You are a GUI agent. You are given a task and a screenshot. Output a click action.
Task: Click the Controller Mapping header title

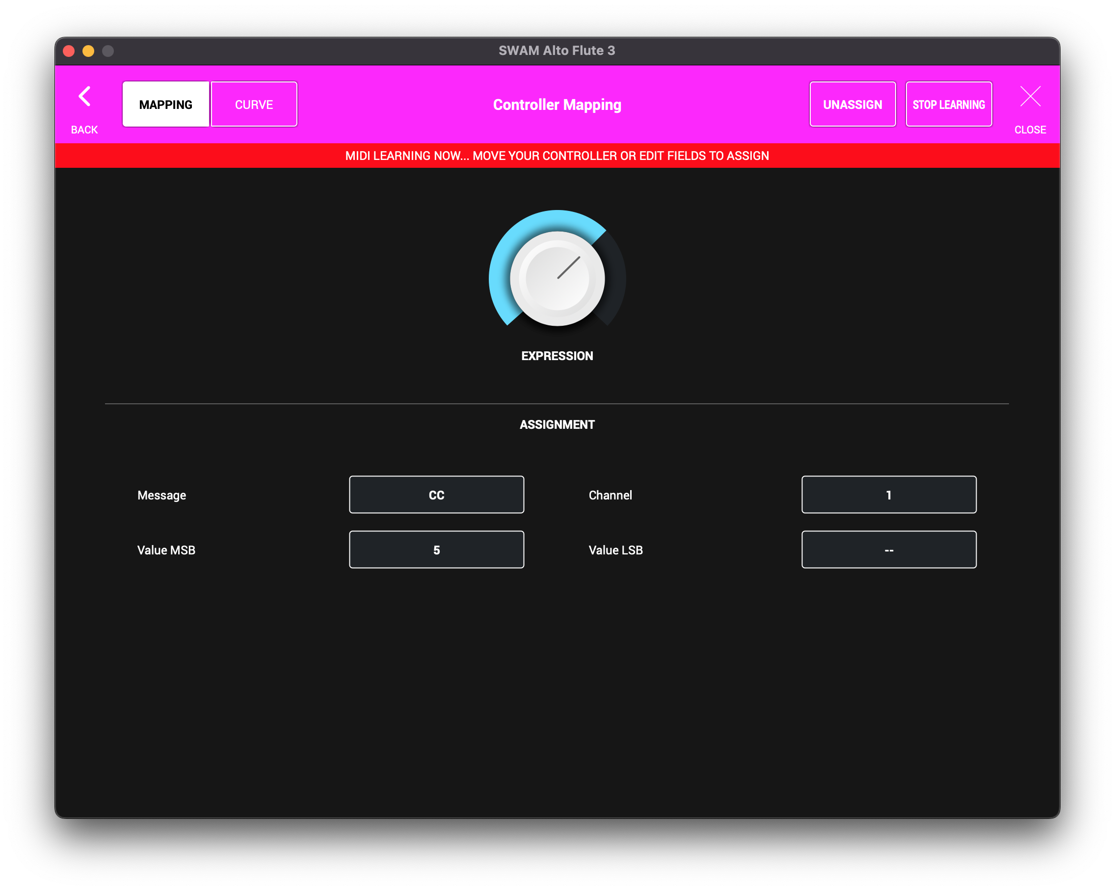point(557,105)
